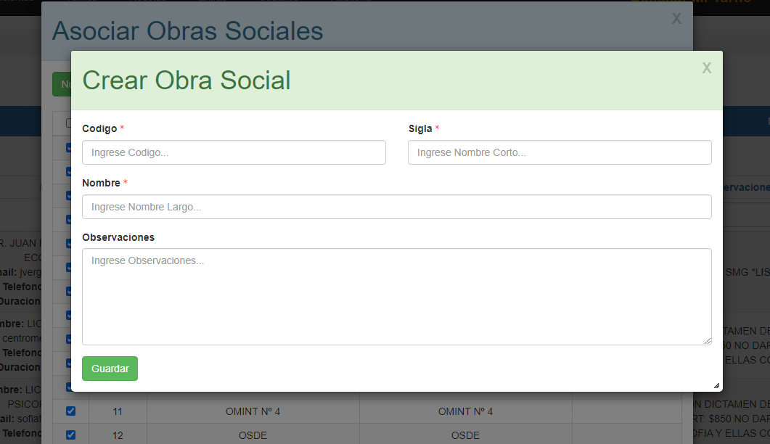This screenshot has width=770, height=444.
Task: Click the Sigla field label
Action: tap(420, 128)
